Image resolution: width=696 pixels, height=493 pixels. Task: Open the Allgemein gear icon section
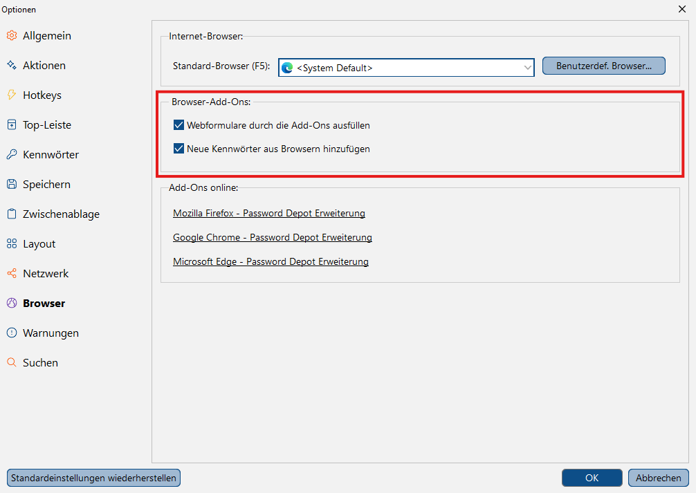click(x=12, y=35)
